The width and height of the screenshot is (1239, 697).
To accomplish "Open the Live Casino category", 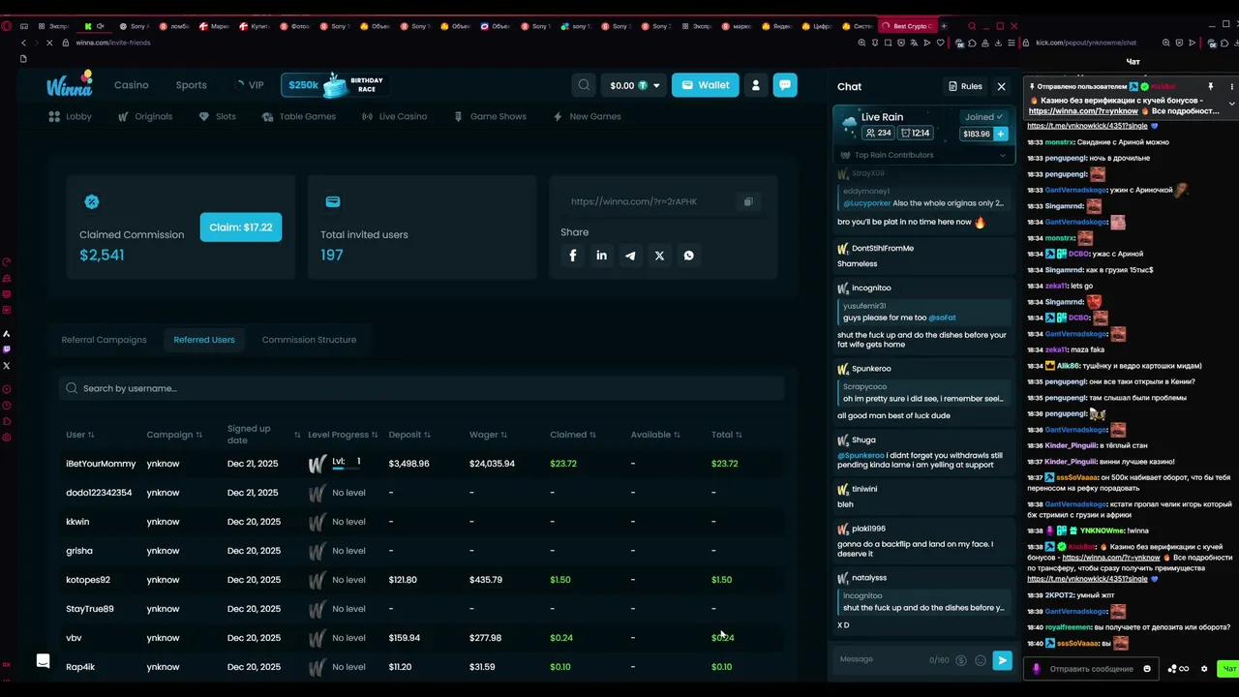I will 395,116.
